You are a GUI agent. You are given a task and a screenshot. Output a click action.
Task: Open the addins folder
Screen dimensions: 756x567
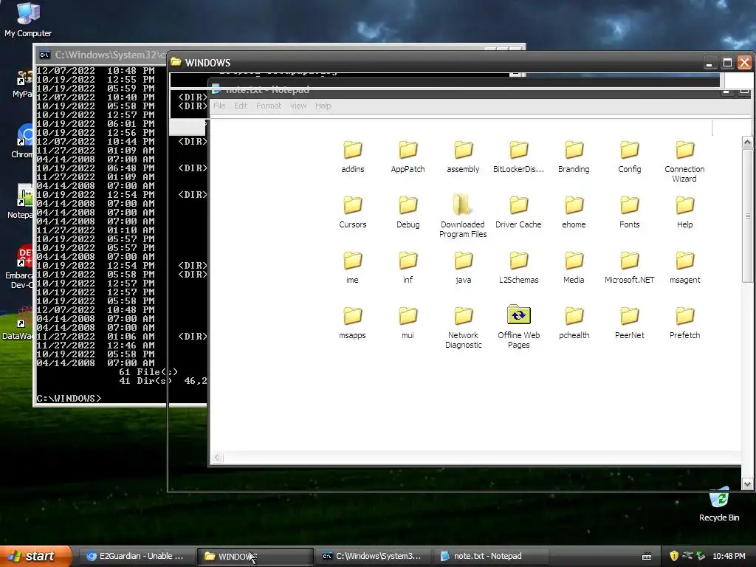[352, 157]
